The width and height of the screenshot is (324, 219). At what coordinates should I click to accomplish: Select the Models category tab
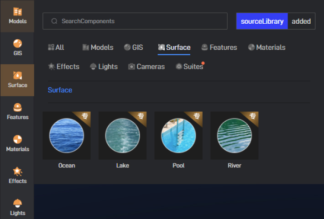coord(98,47)
